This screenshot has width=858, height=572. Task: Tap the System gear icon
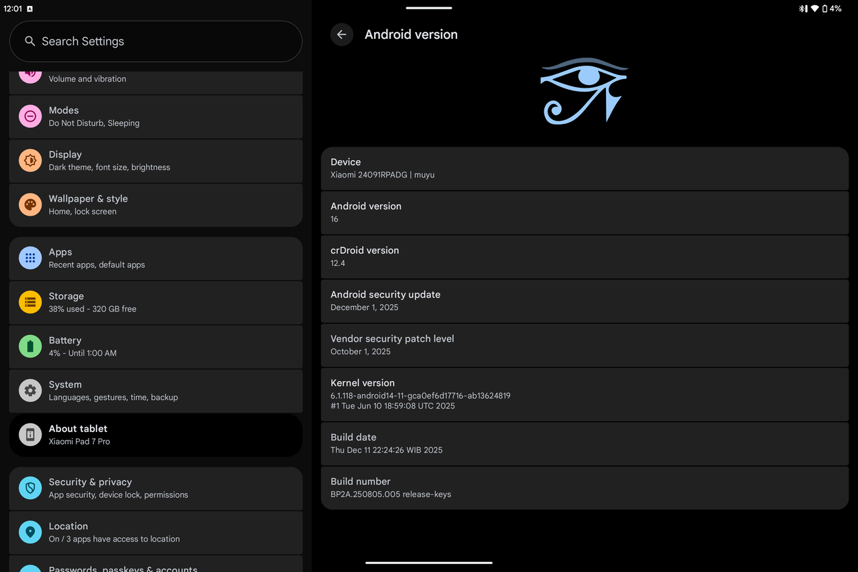pos(30,390)
